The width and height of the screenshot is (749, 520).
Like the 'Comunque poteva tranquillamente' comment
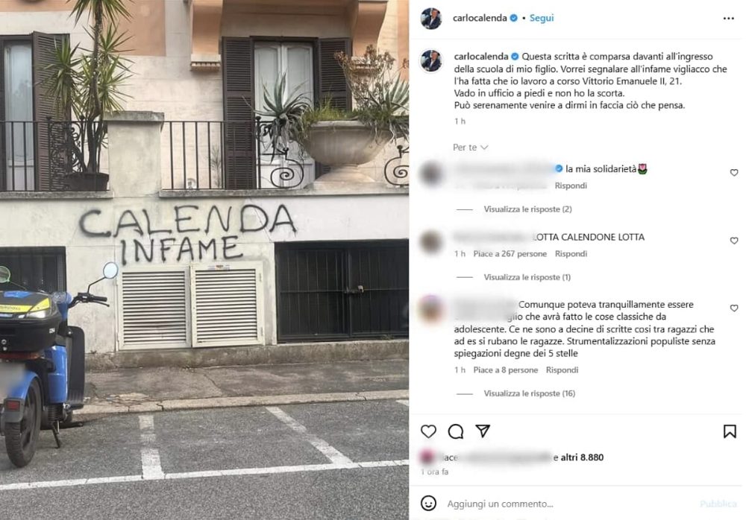click(x=734, y=308)
